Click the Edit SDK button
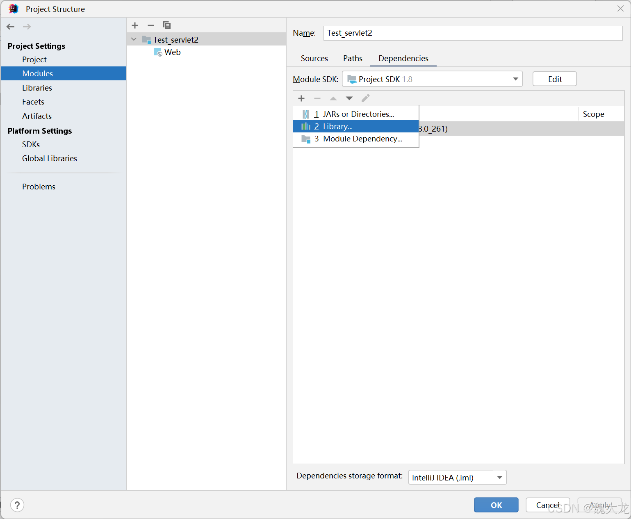Image resolution: width=631 pixels, height=519 pixels. [x=555, y=79]
